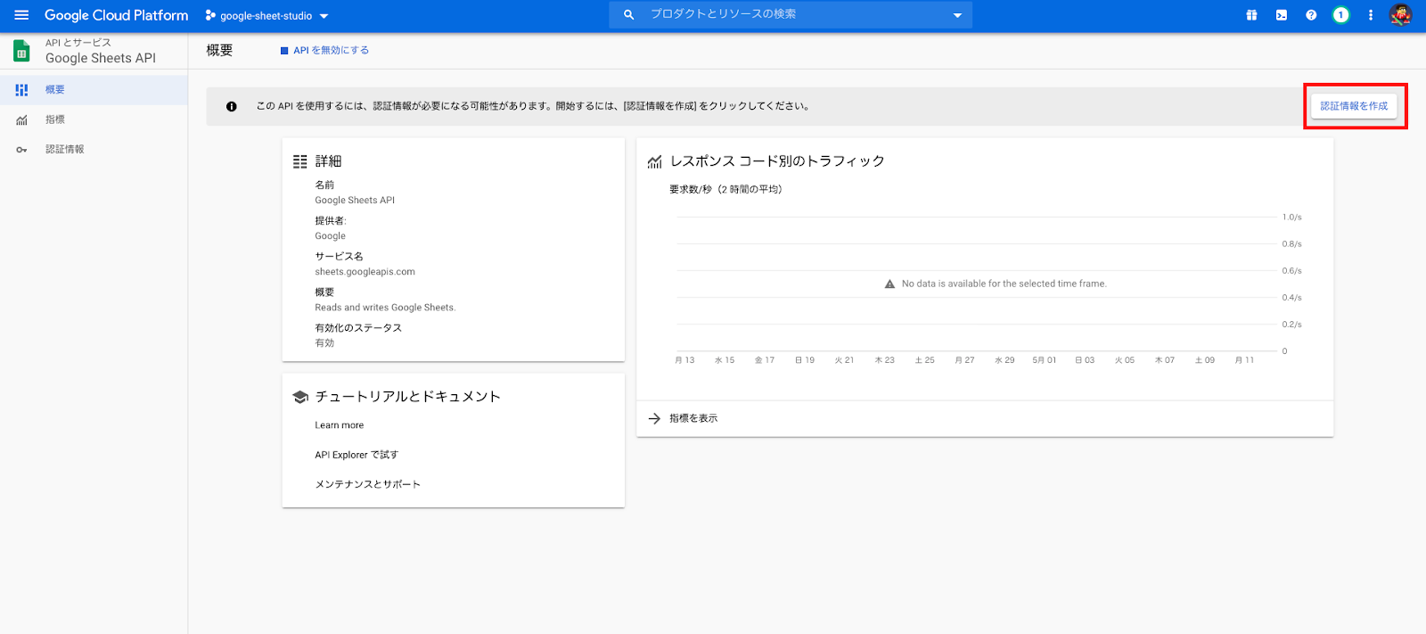The width and height of the screenshot is (1426, 634).
Task: Click the 概要 dashboard sidebar icon
Action: 21,90
